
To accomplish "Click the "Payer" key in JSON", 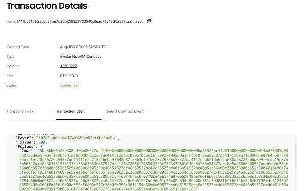I will [x=23, y=138].
